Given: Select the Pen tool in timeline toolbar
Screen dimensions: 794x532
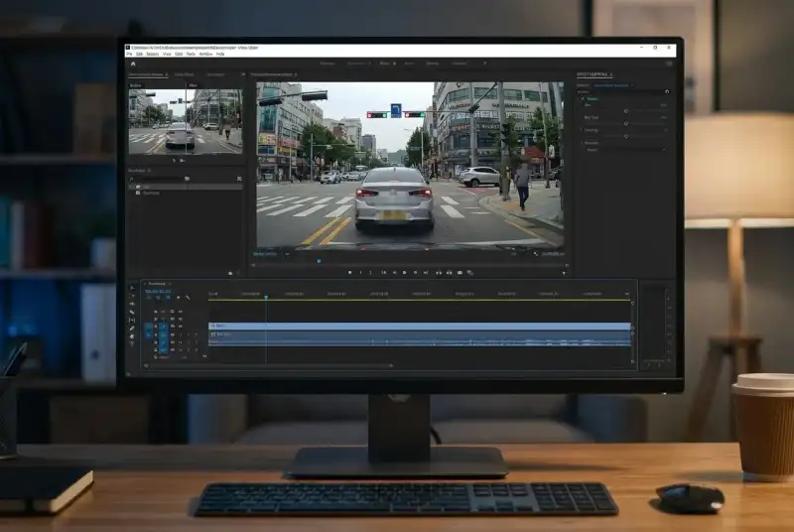Looking at the screenshot, I should pyautogui.click(x=132, y=328).
